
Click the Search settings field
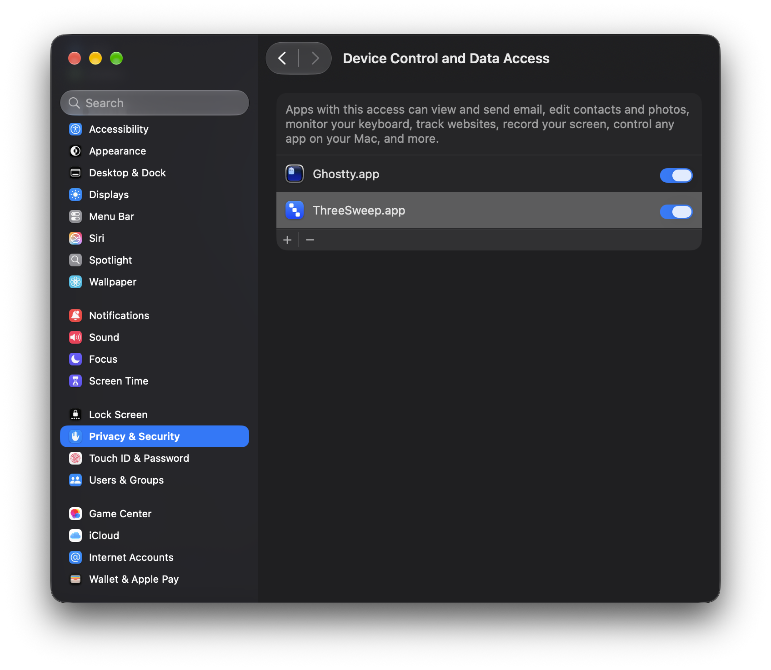[155, 103]
